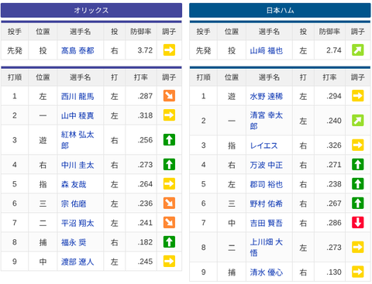372x284 pixels.
Task: Click 万波 中正's green up-arrow condition icon
Action: [x=358, y=164]
